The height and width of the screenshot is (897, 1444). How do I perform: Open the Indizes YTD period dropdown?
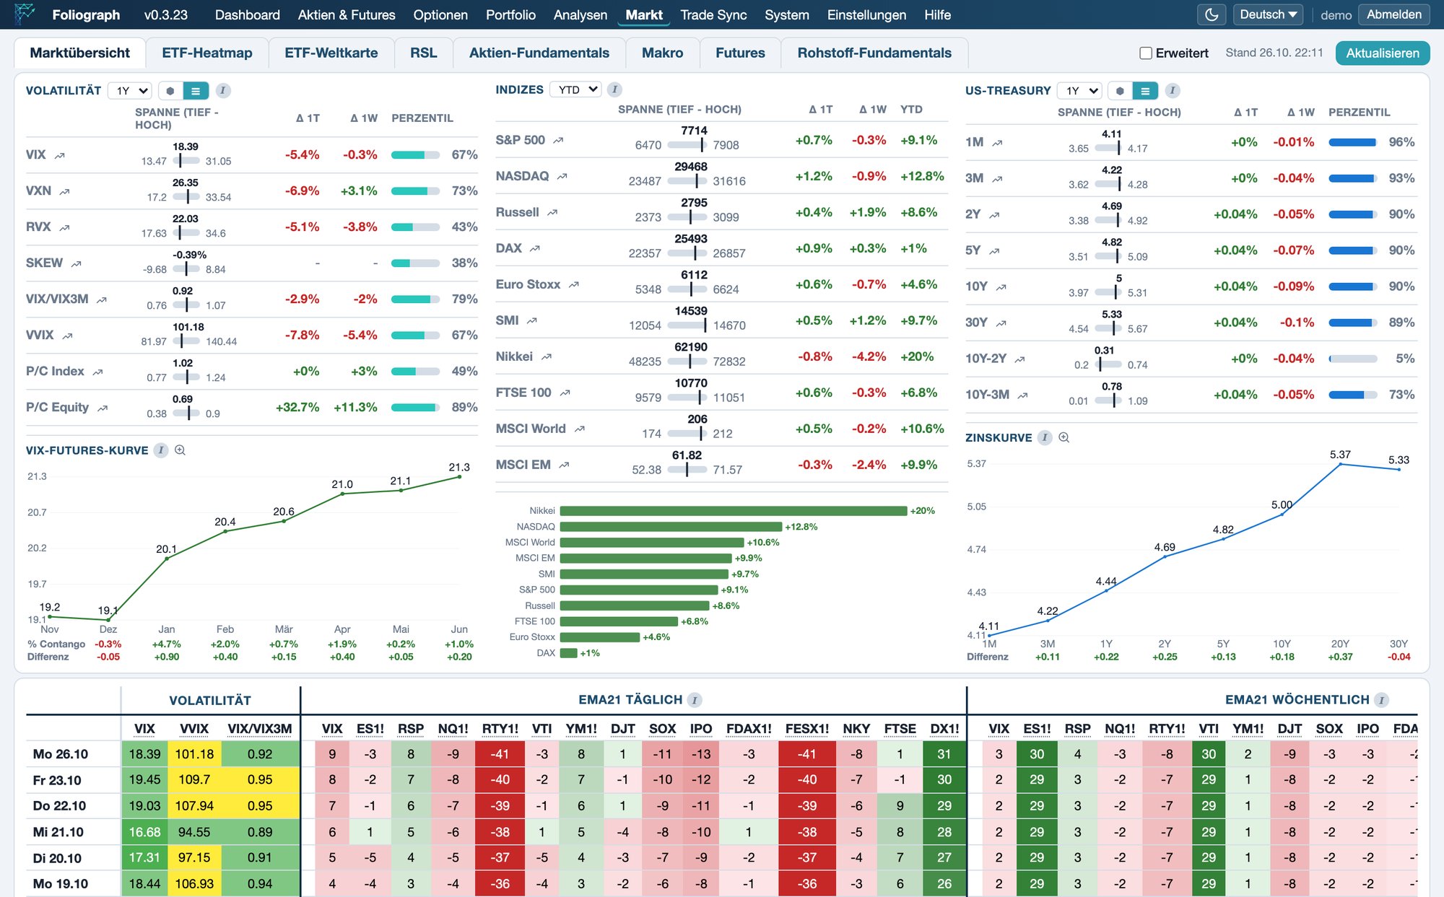(575, 89)
